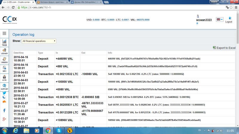Click the Google Plus icon

pos(4,119)
